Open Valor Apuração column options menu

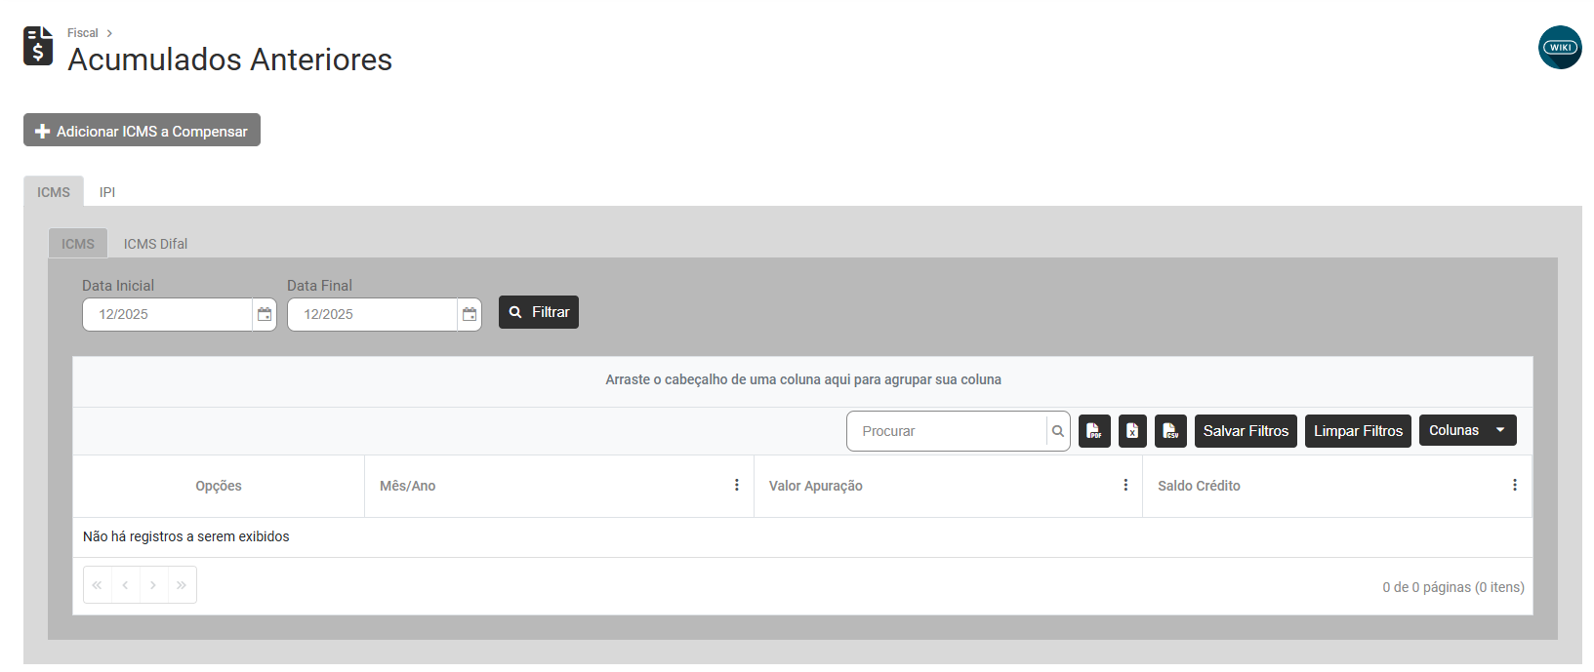1125,485
